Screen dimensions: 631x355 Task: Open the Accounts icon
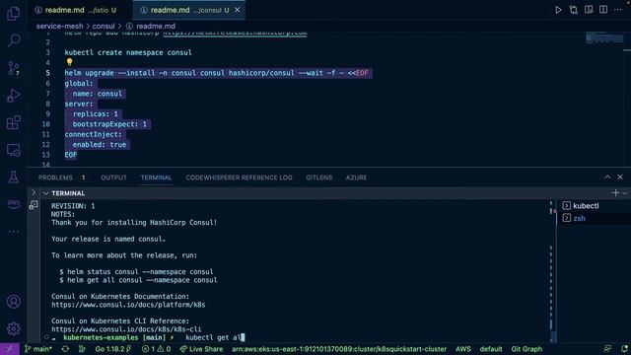point(14,302)
